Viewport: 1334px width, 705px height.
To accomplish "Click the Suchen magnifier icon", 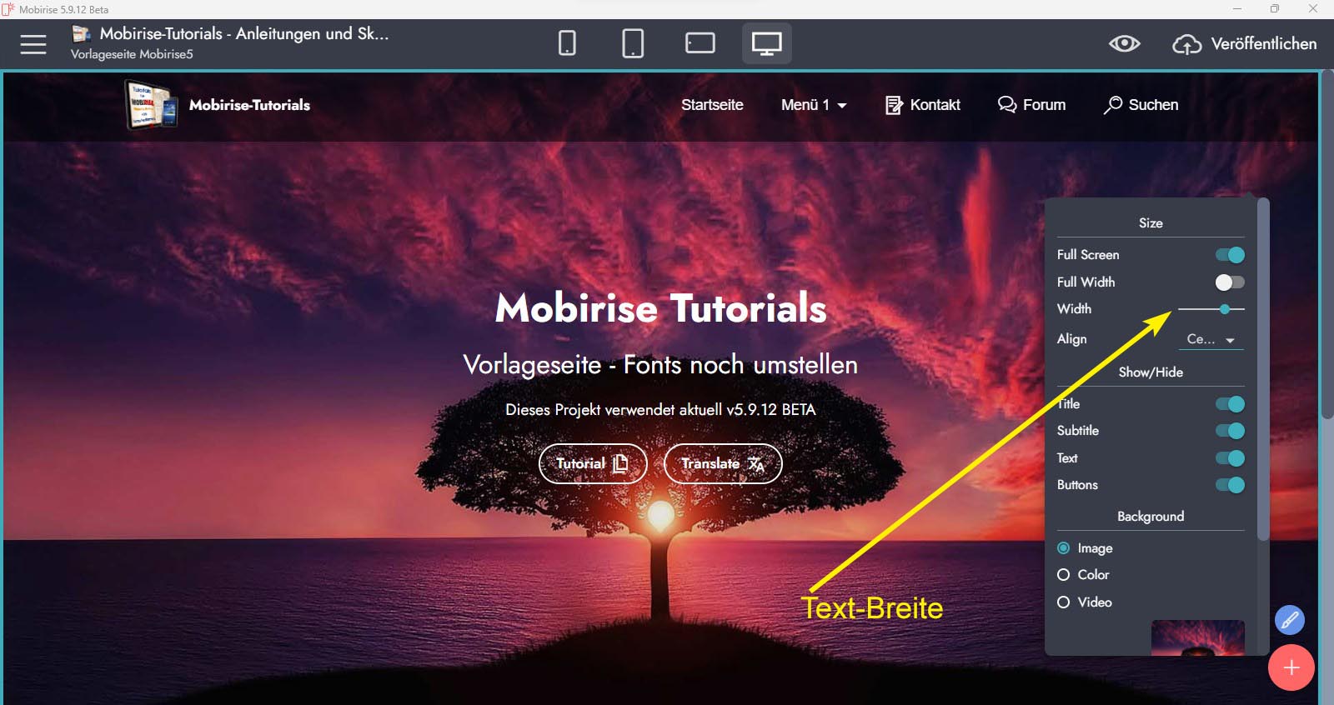I will [1113, 105].
